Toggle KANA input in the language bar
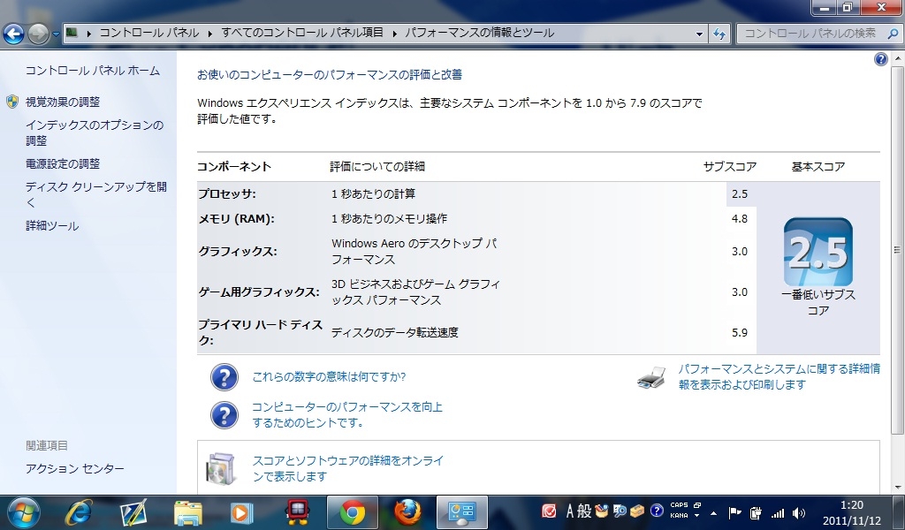Image resolution: width=905 pixels, height=530 pixels. pos(679,514)
